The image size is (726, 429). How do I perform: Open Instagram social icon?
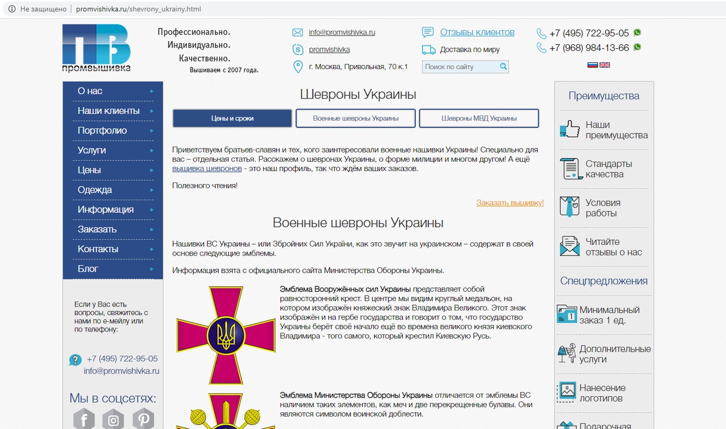pos(113,419)
